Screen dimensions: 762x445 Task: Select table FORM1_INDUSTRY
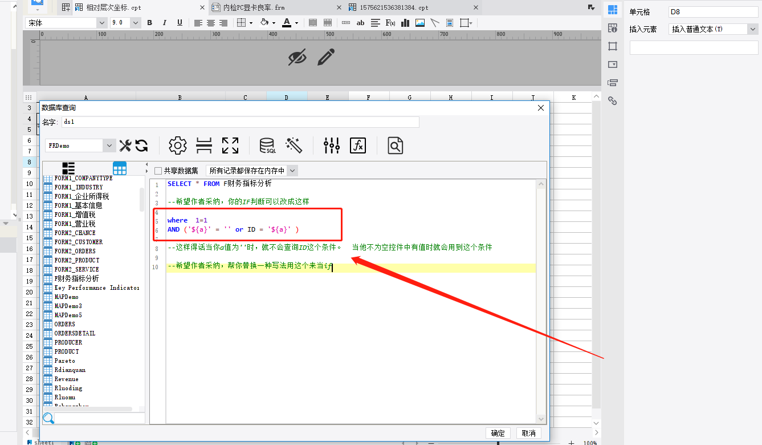point(79,187)
